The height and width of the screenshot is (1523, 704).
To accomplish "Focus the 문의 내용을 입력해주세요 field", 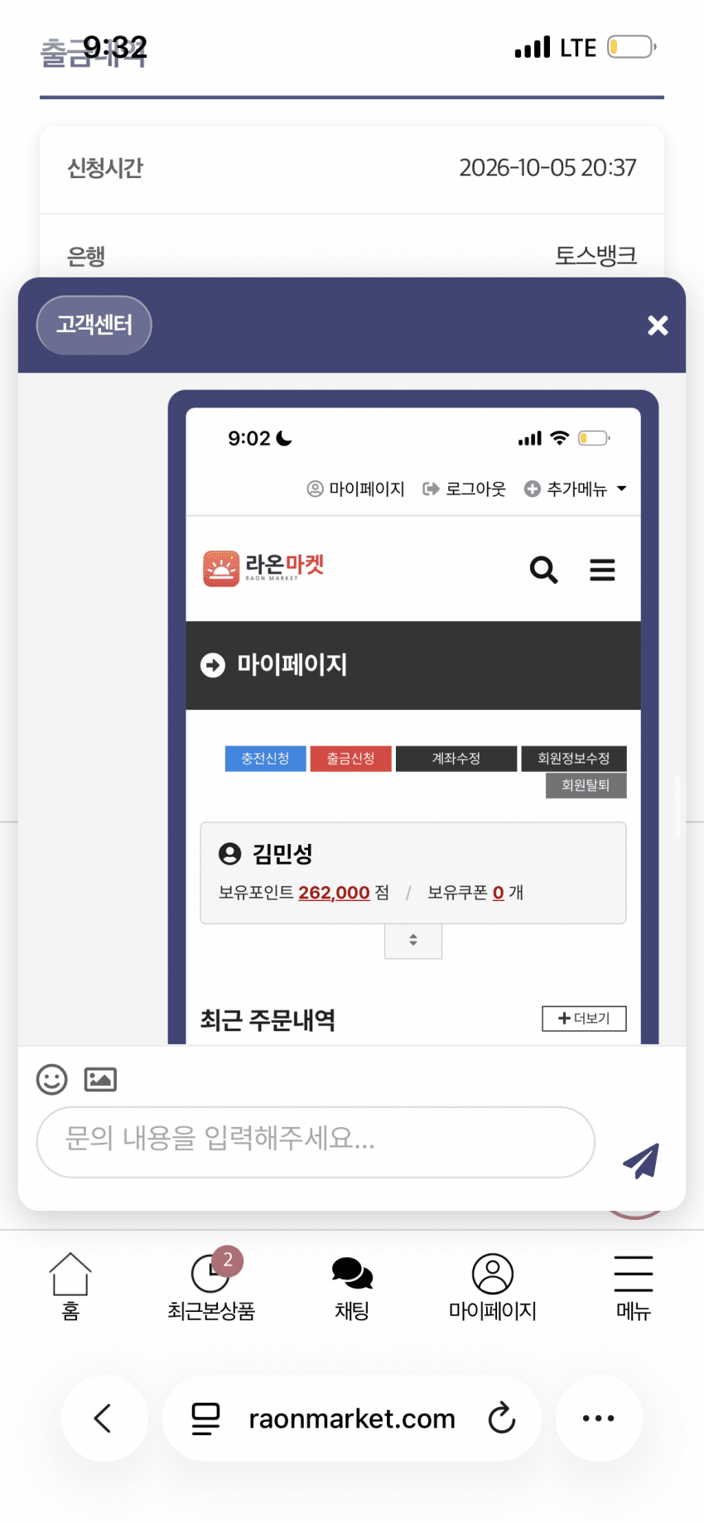I will (316, 1142).
